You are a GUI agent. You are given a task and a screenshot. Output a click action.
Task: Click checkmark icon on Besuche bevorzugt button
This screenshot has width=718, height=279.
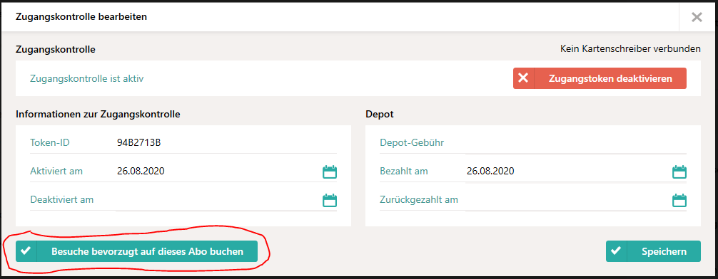click(x=26, y=251)
